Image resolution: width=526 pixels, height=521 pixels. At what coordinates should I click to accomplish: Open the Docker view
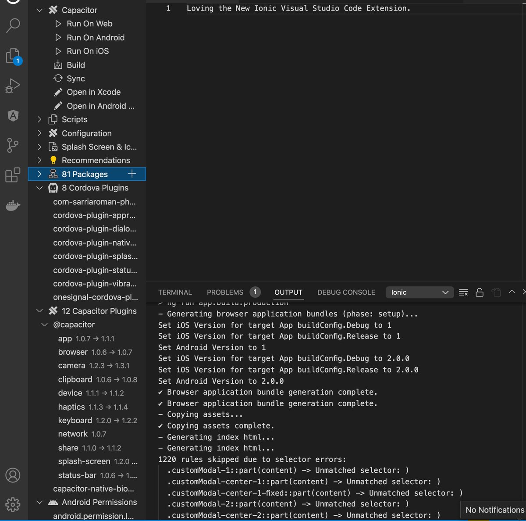click(13, 205)
